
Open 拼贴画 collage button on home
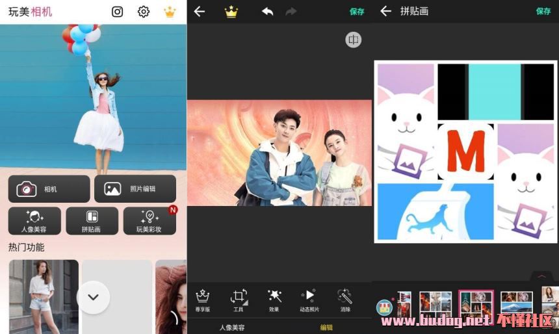tap(92, 221)
